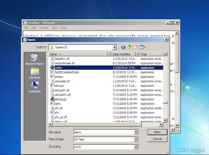Open Notepad's Edit menu

pos(34,28)
